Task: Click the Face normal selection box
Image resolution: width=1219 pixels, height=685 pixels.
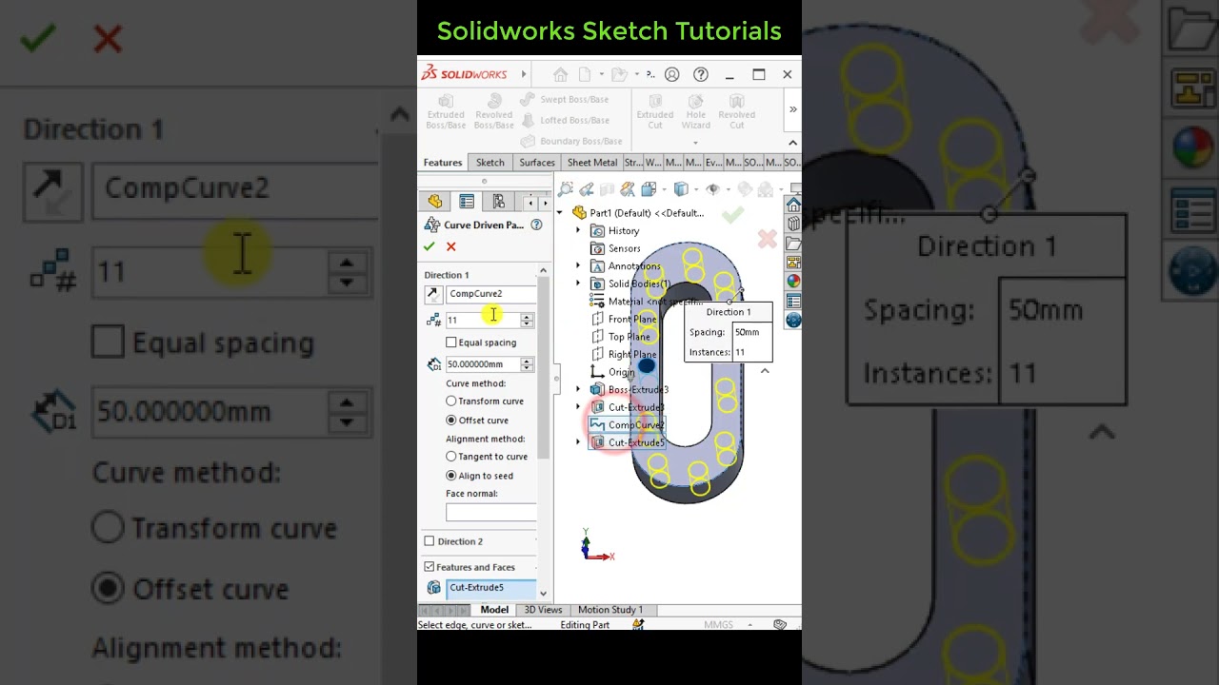Action: tap(491, 513)
